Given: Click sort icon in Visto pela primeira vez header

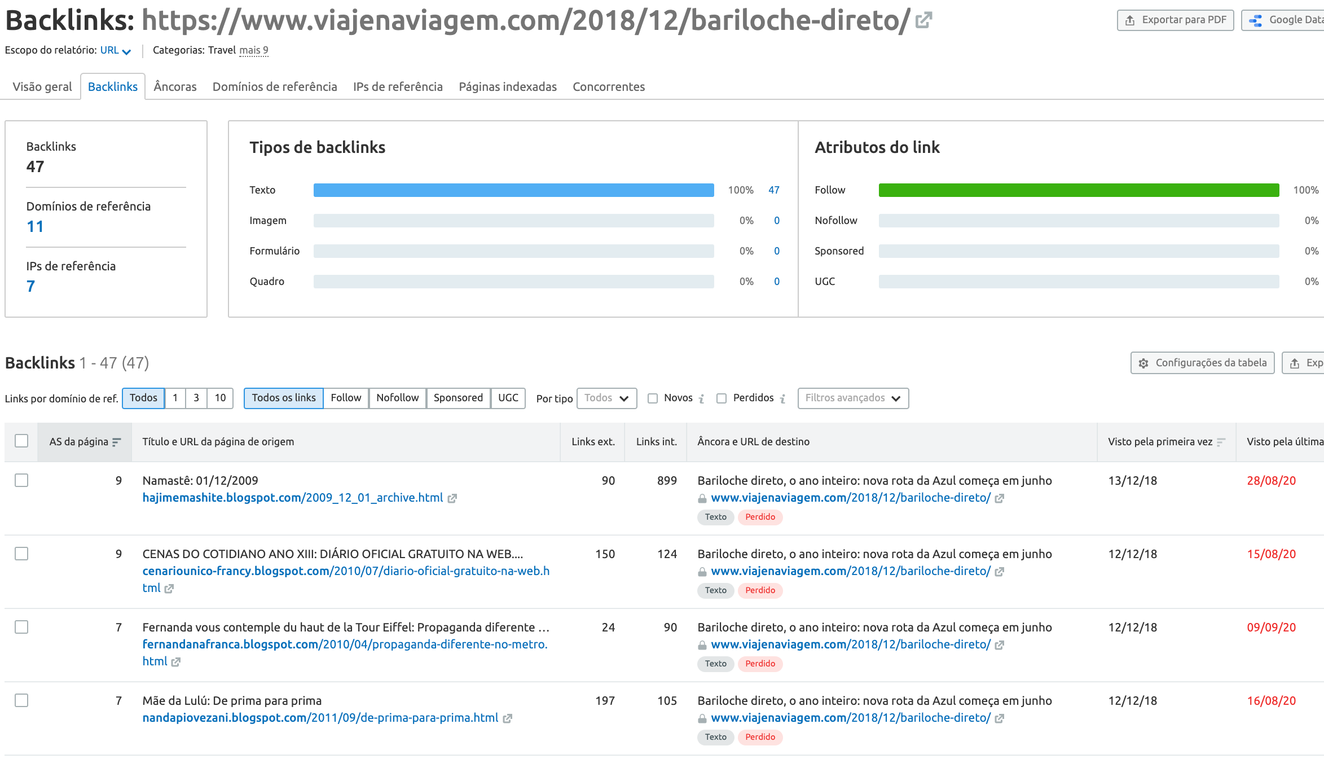Looking at the screenshot, I should pyautogui.click(x=1221, y=442).
